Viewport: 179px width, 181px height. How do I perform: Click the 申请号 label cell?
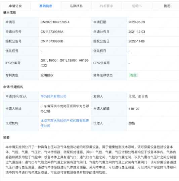21,22
